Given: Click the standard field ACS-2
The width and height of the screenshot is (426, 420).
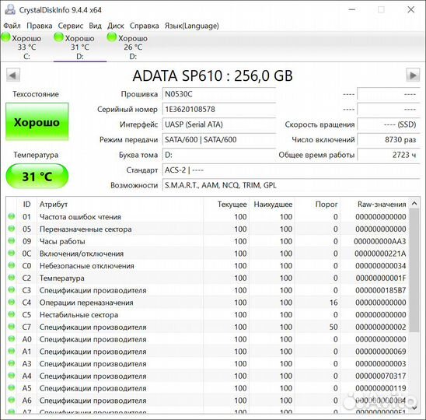Looking at the screenshot, I should tap(291, 170).
